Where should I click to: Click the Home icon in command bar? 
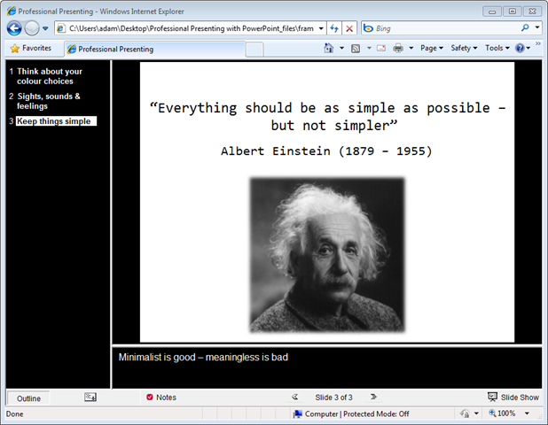(329, 49)
